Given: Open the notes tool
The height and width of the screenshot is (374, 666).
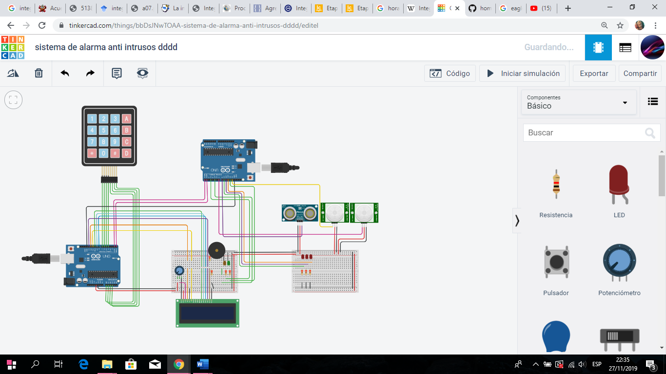Looking at the screenshot, I should (x=117, y=74).
